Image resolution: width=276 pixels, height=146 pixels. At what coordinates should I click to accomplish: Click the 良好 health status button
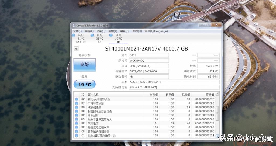[x=84, y=65]
